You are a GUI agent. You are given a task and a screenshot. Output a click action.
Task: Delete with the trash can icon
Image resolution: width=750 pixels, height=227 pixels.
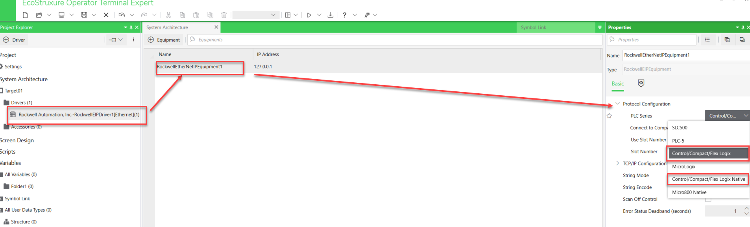pyautogui.click(x=224, y=15)
